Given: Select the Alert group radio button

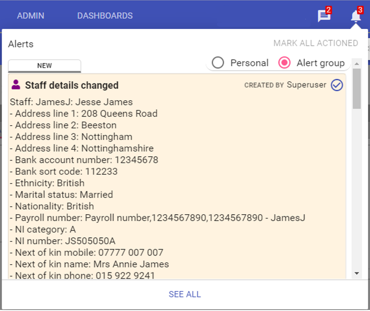Looking at the screenshot, I should 284,63.
